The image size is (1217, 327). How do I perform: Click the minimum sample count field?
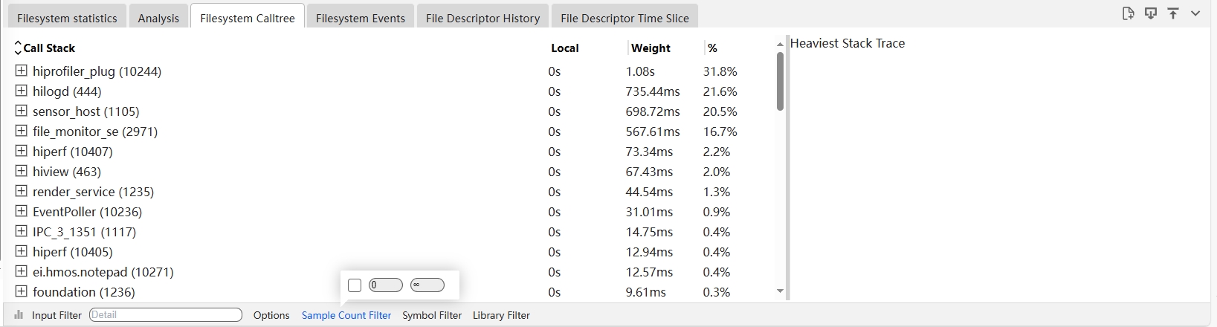point(386,285)
